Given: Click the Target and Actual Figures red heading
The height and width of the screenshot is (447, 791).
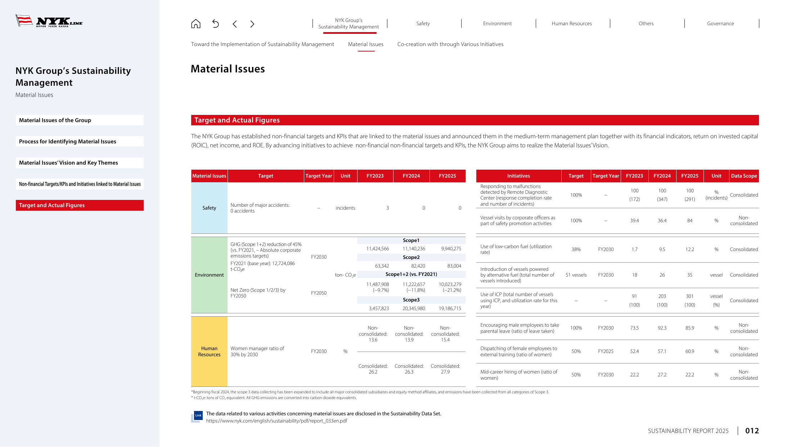Looking at the screenshot, I should click(475, 120).
